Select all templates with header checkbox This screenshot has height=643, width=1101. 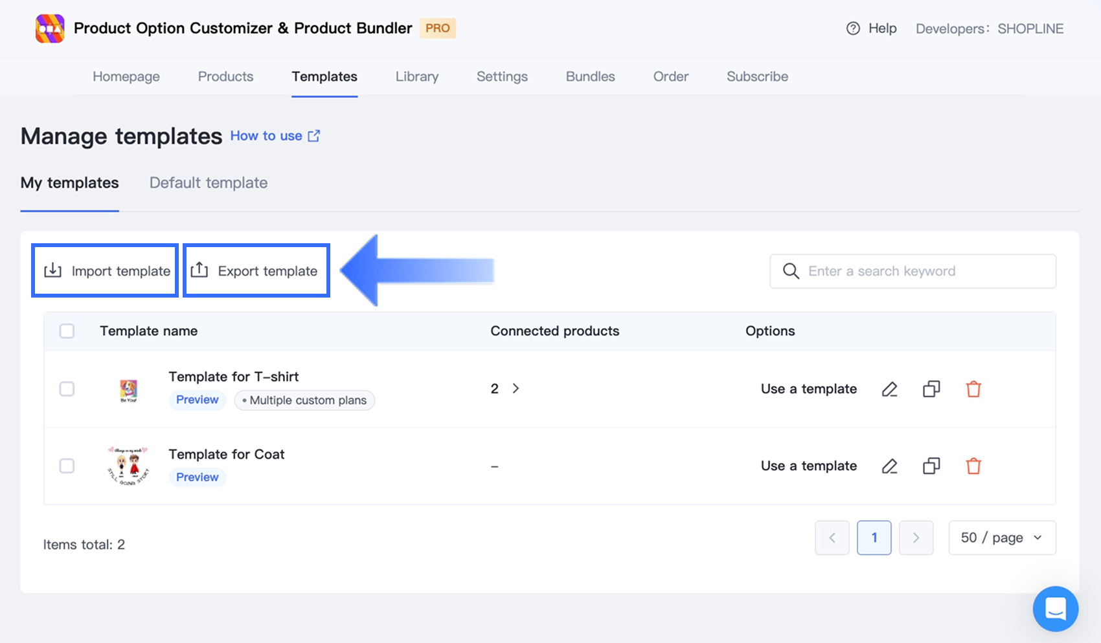(67, 331)
